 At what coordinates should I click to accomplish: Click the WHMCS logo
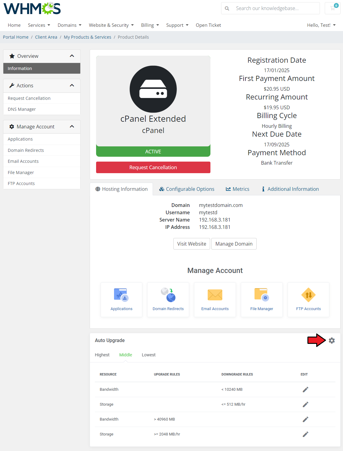point(32,8)
